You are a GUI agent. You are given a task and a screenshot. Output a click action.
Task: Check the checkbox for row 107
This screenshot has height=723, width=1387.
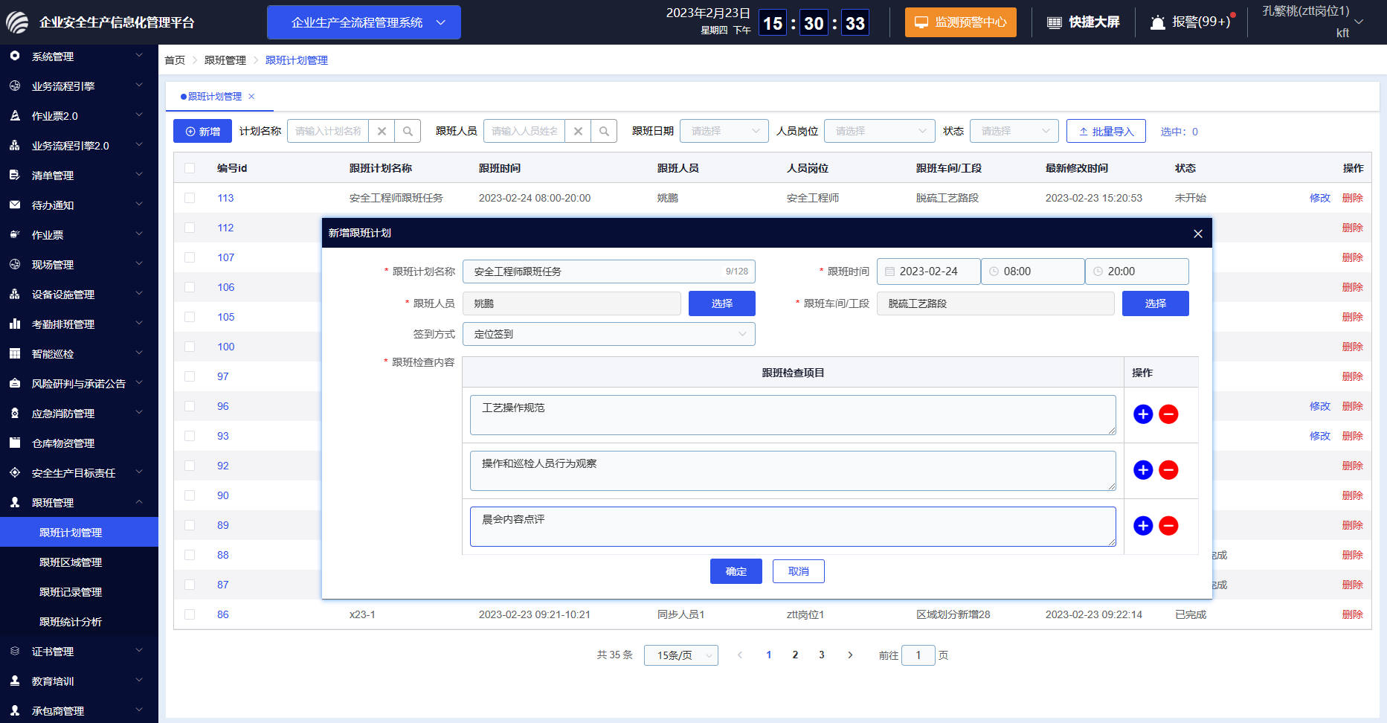click(190, 257)
